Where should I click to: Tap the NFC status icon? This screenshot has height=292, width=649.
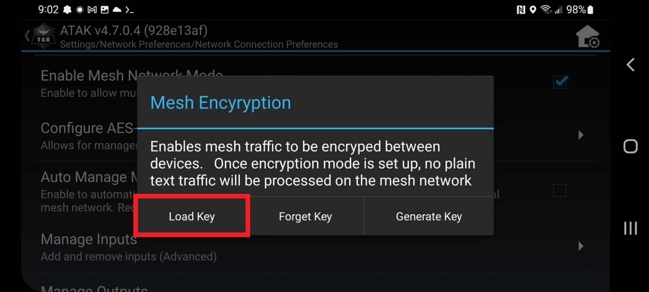tap(521, 10)
